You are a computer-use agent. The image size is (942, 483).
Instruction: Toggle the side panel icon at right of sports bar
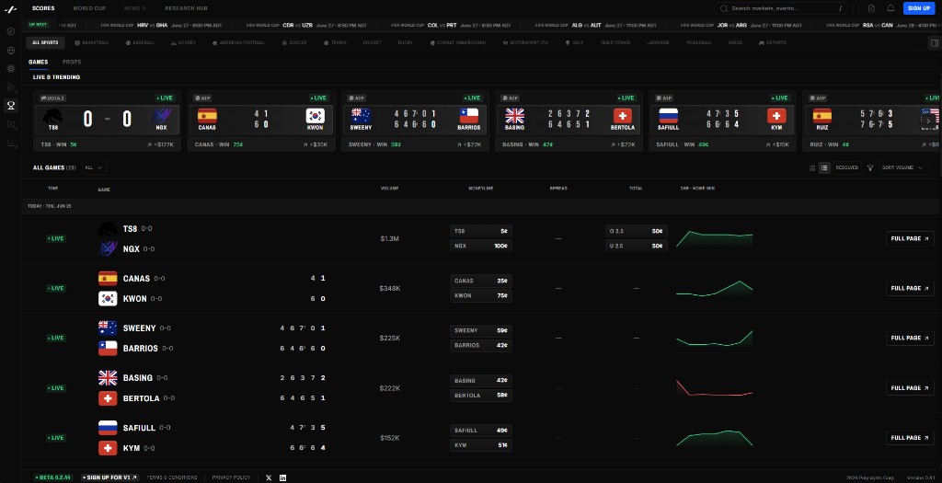935,42
